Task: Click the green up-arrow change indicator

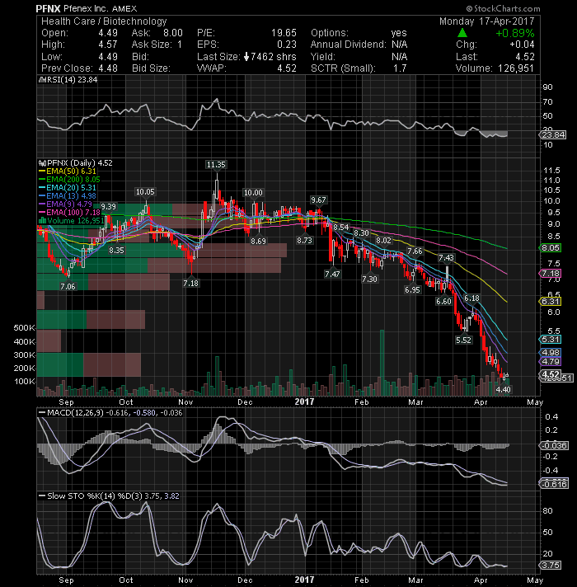Action: [462, 33]
